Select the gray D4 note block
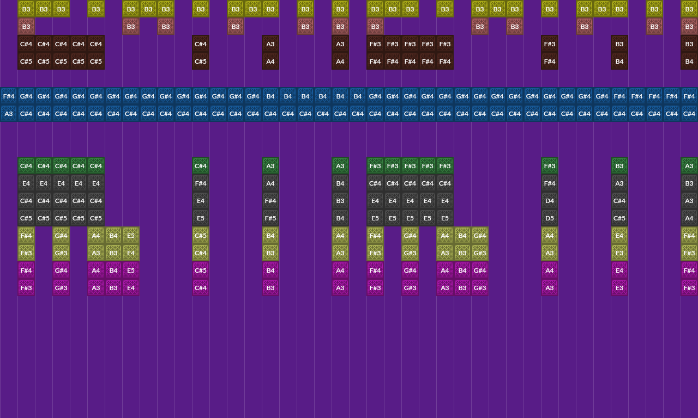The width and height of the screenshot is (698, 418). click(x=550, y=201)
